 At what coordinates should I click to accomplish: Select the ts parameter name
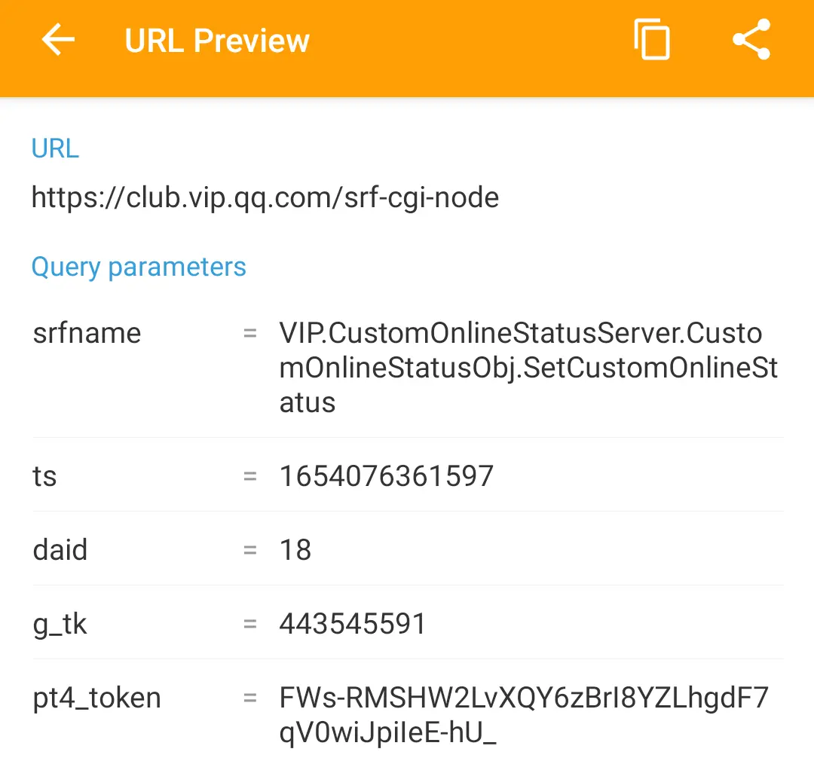pyautogui.click(x=44, y=476)
